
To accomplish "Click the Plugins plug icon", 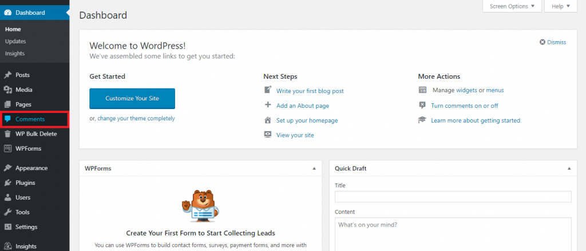I will click(x=7, y=183).
